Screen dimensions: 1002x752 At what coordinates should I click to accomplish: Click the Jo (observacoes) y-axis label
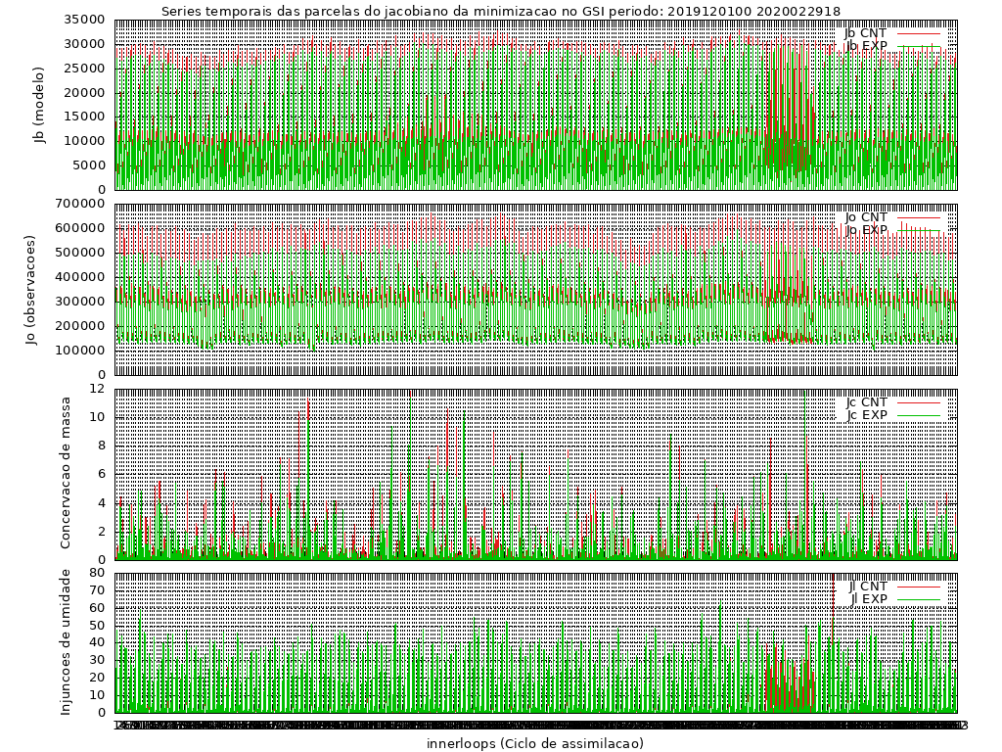[x=31, y=290]
